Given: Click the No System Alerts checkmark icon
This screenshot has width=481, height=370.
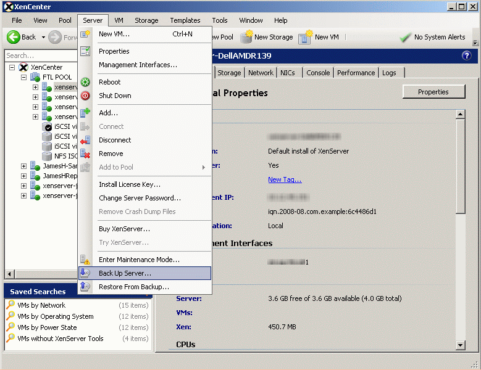Looking at the screenshot, I should (x=405, y=38).
